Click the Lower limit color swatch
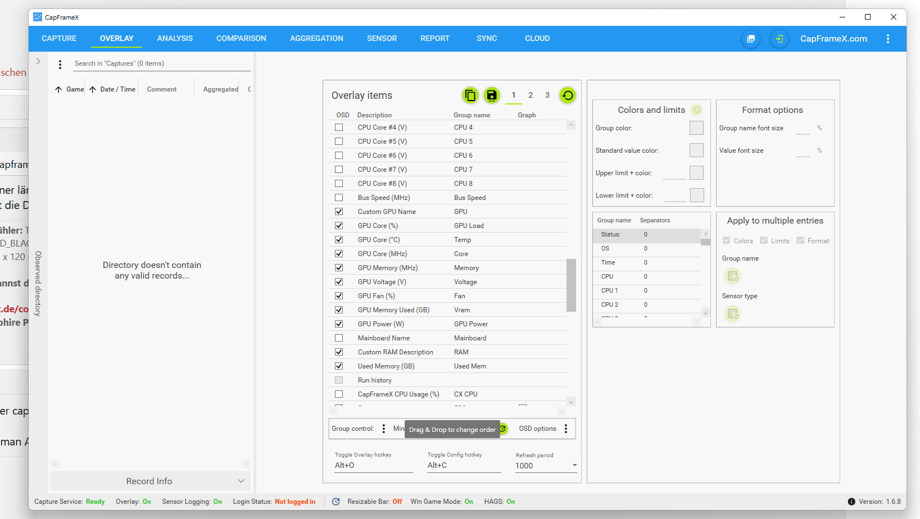 point(697,195)
